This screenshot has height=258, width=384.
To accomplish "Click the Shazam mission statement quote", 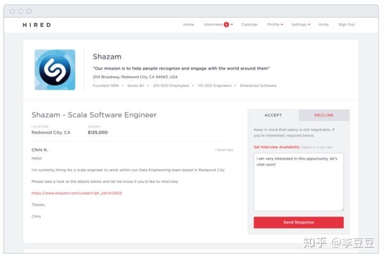I will click(181, 68).
